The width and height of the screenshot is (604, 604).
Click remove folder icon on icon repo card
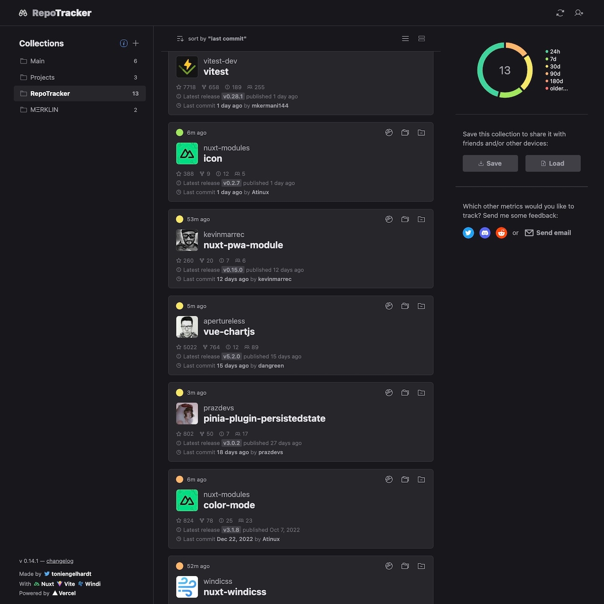[421, 133]
